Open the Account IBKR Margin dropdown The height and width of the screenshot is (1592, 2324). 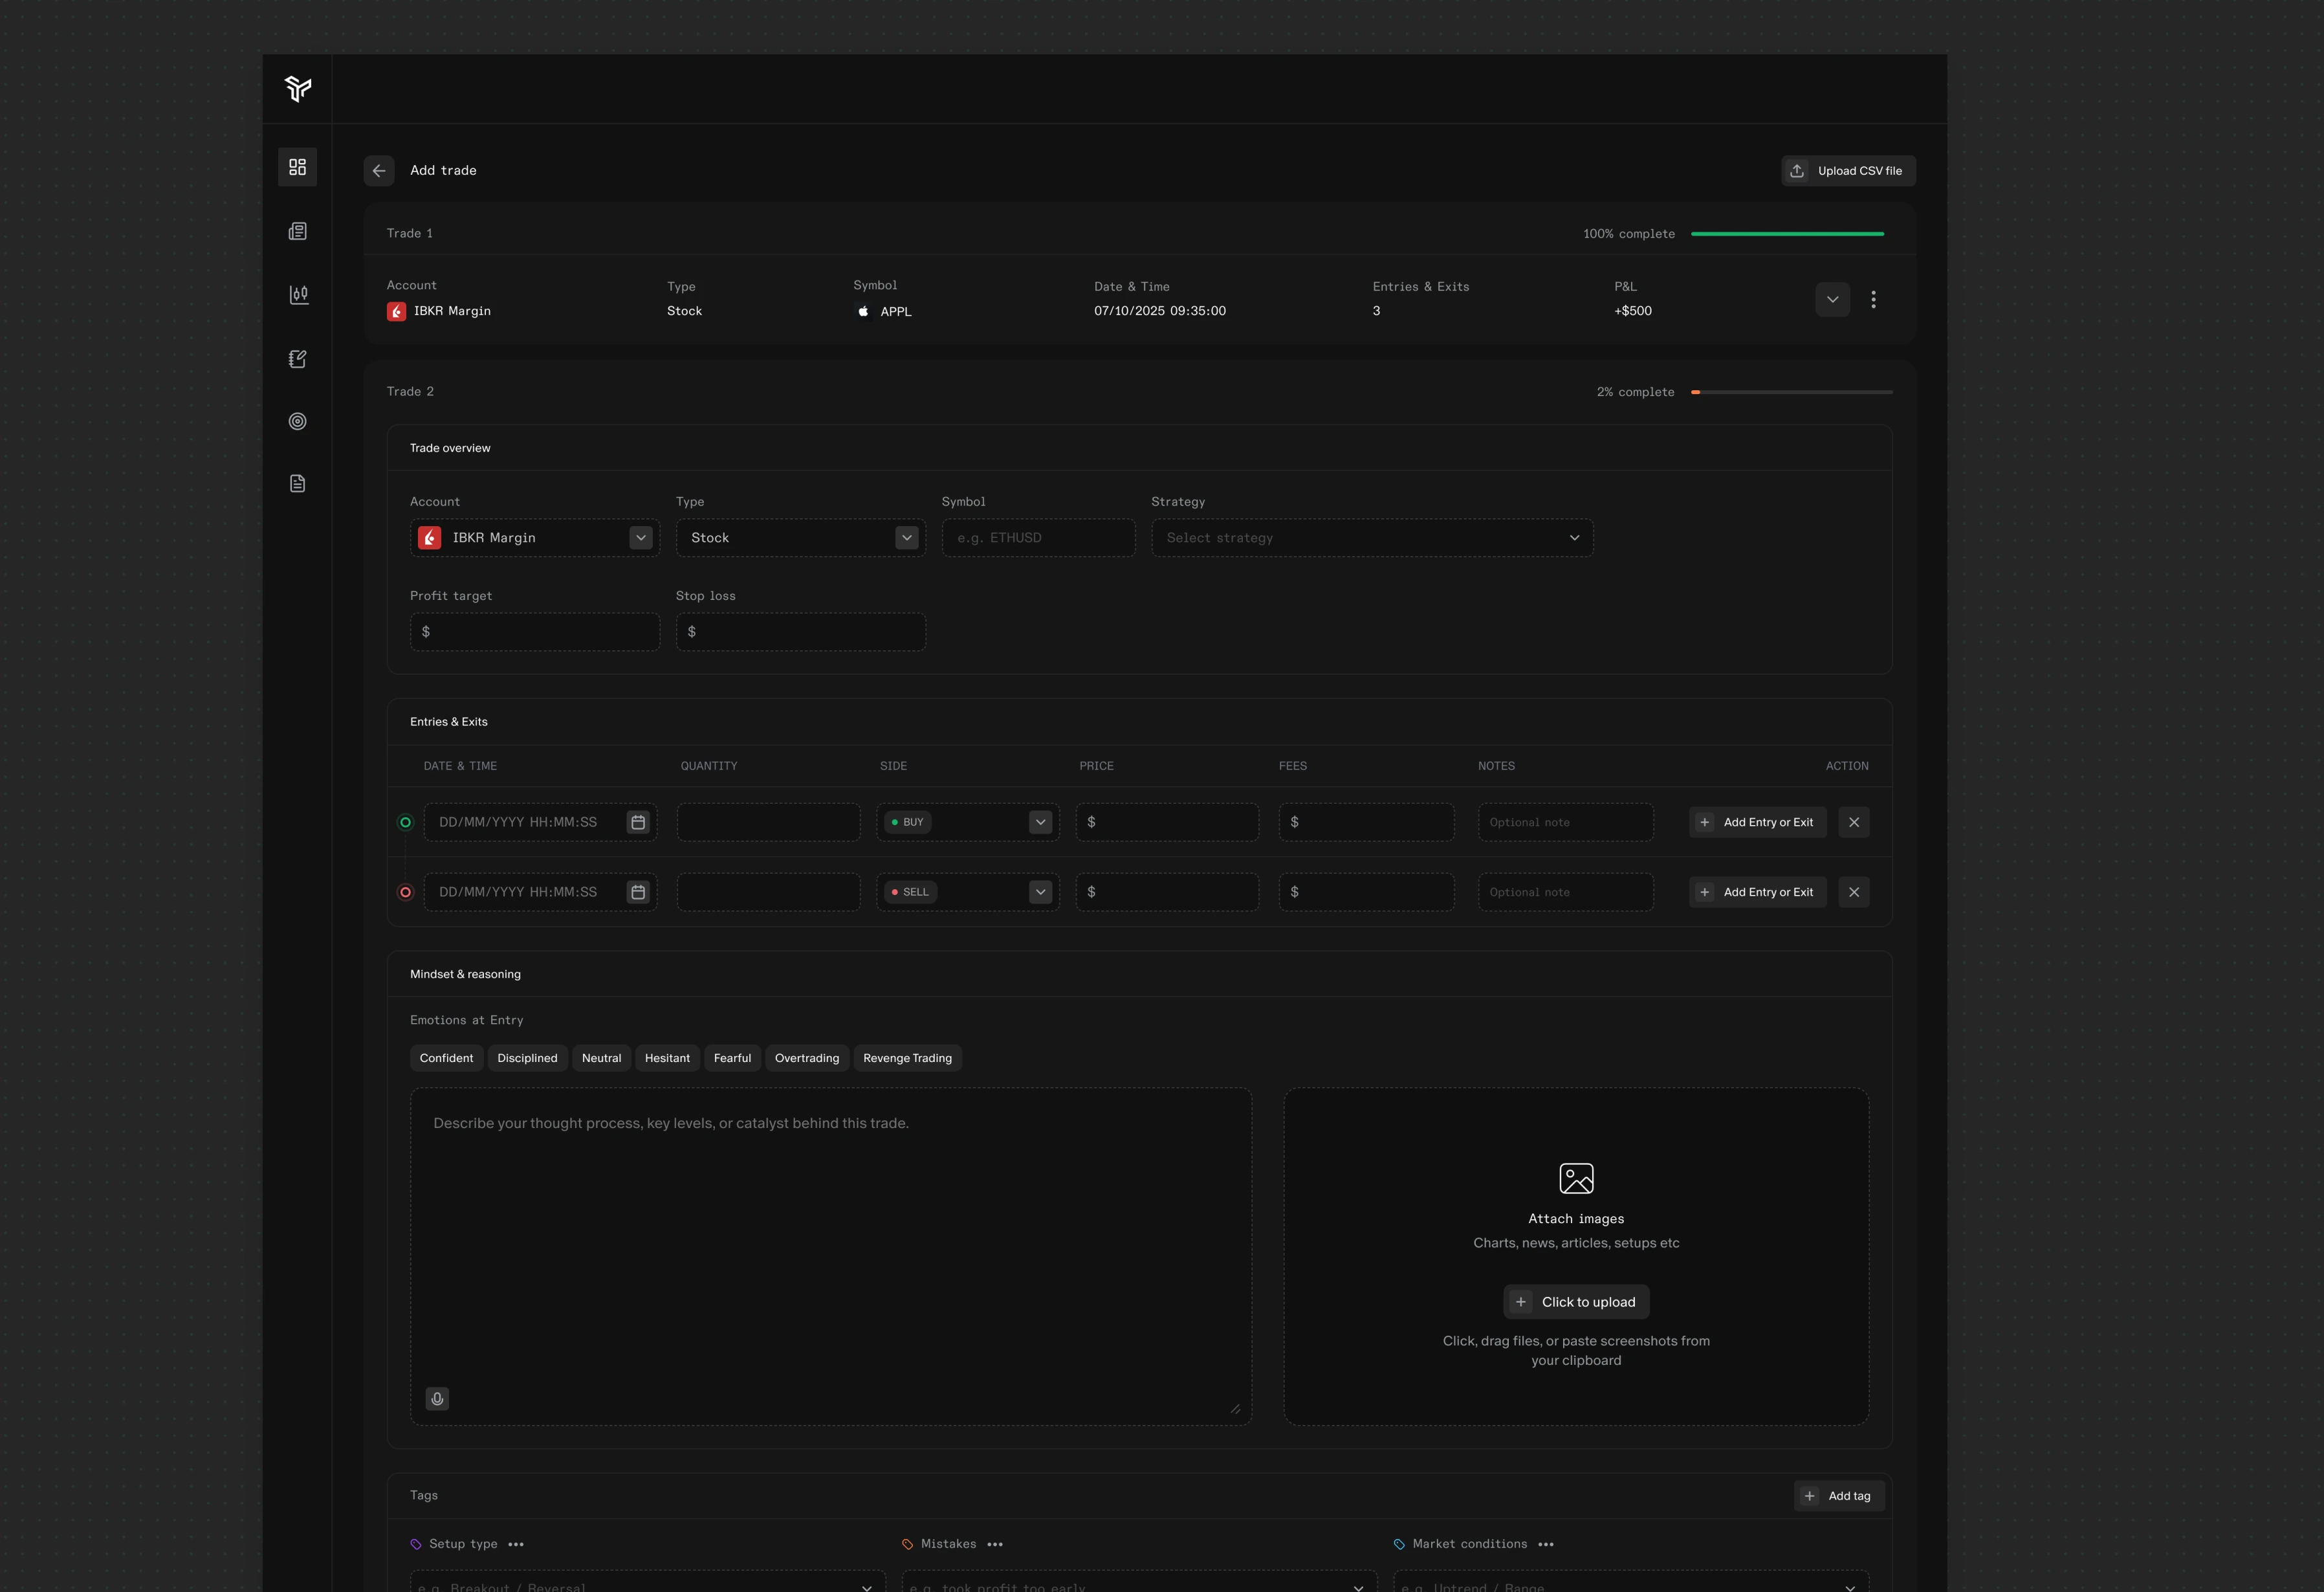coord(535,538)
